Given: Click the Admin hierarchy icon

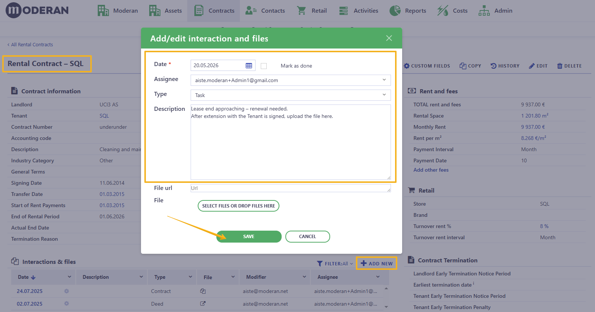Looking at the screenshot, I should [484, 10].
